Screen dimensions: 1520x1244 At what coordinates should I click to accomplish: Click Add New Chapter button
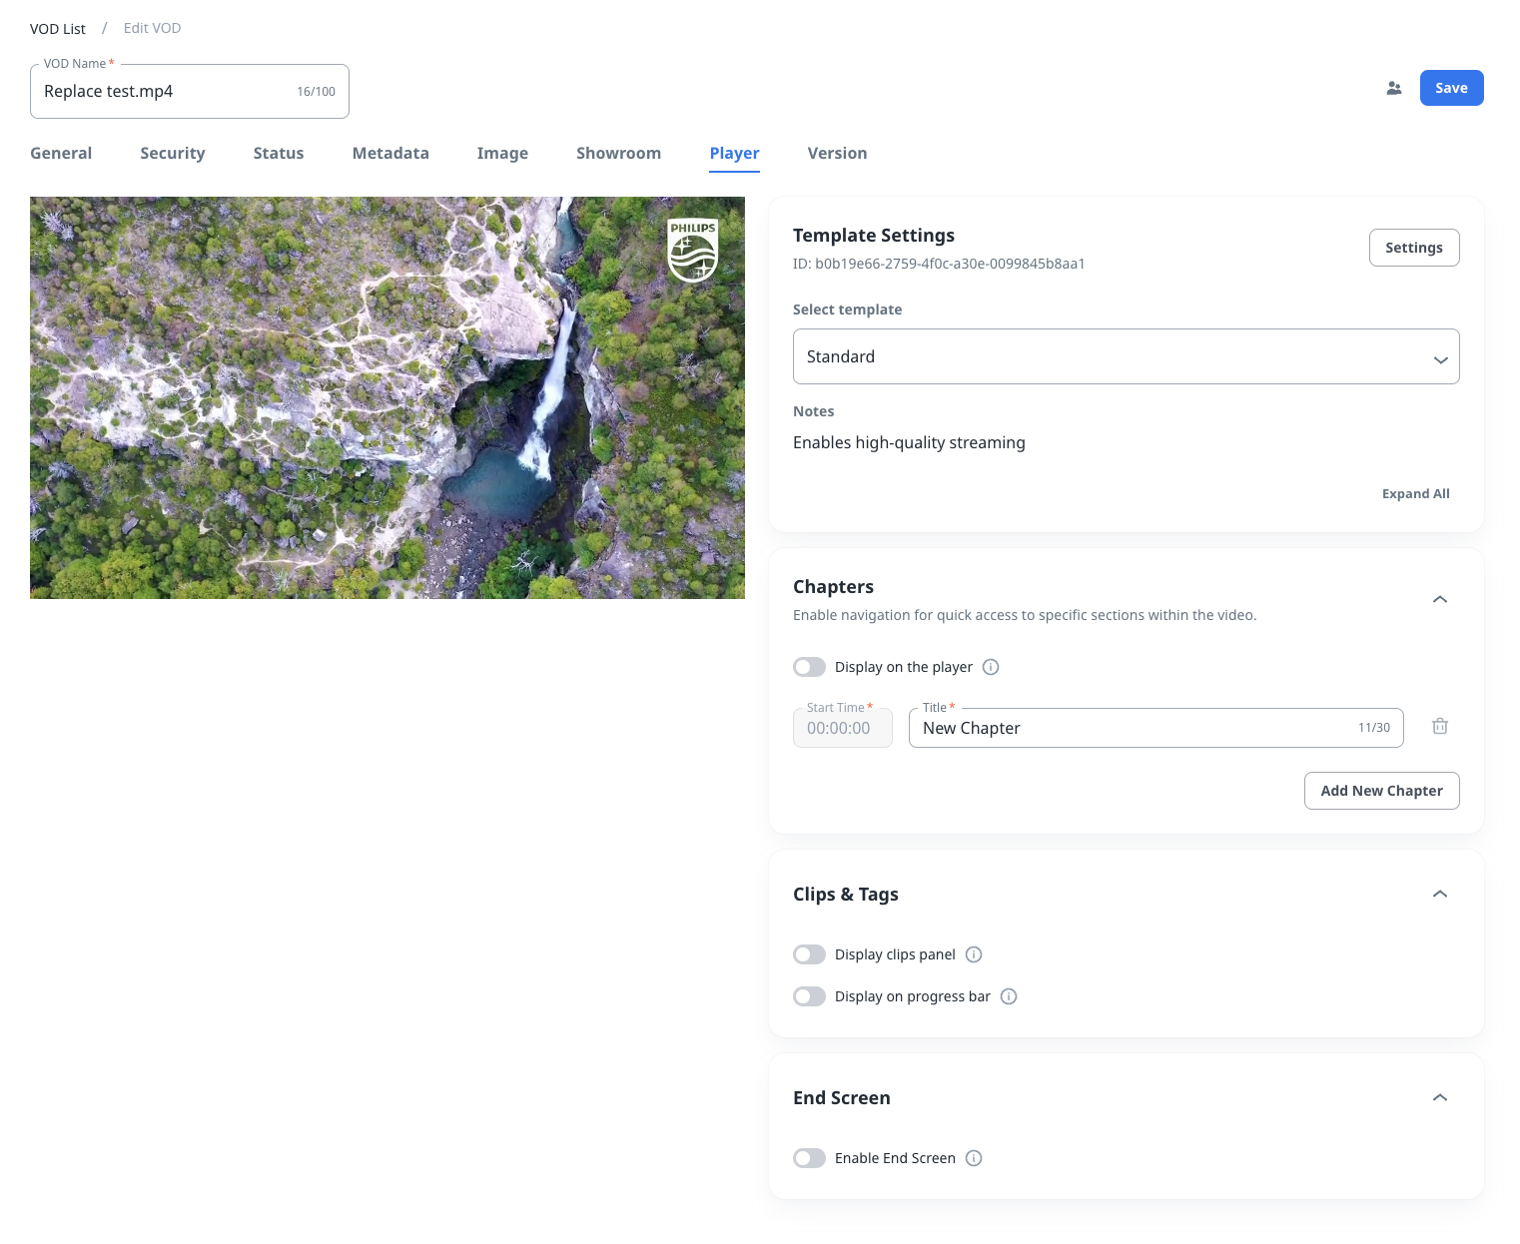[1381, 791]
